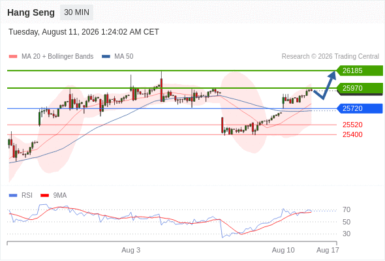385x261 pixels.
Task: Click the 9MA legend red swatch
Action: pos(44,196)
